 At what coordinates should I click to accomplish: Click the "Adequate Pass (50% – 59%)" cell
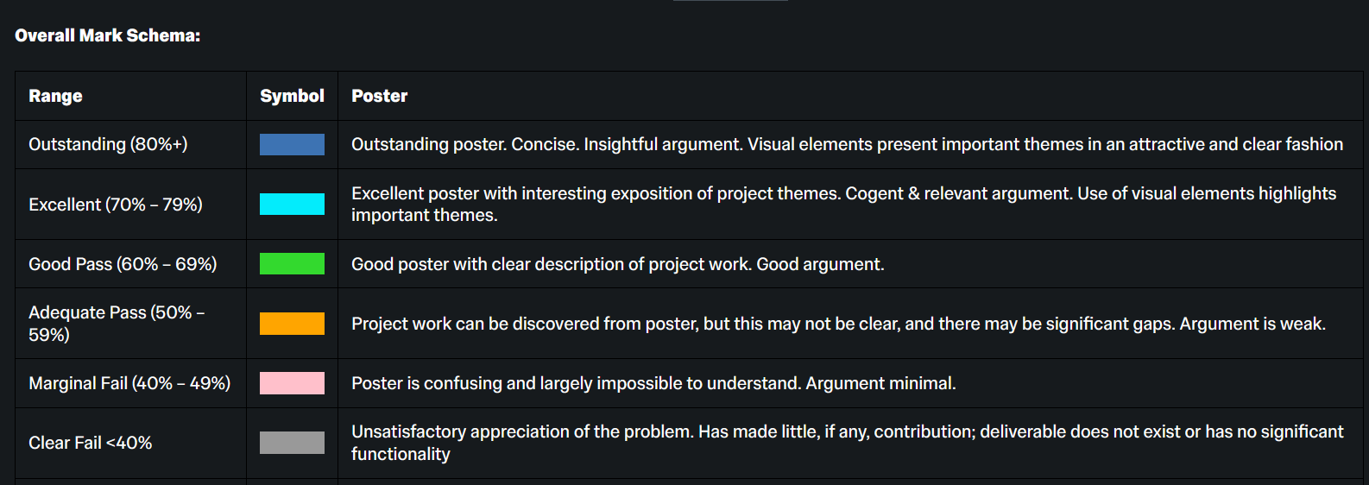117,324
